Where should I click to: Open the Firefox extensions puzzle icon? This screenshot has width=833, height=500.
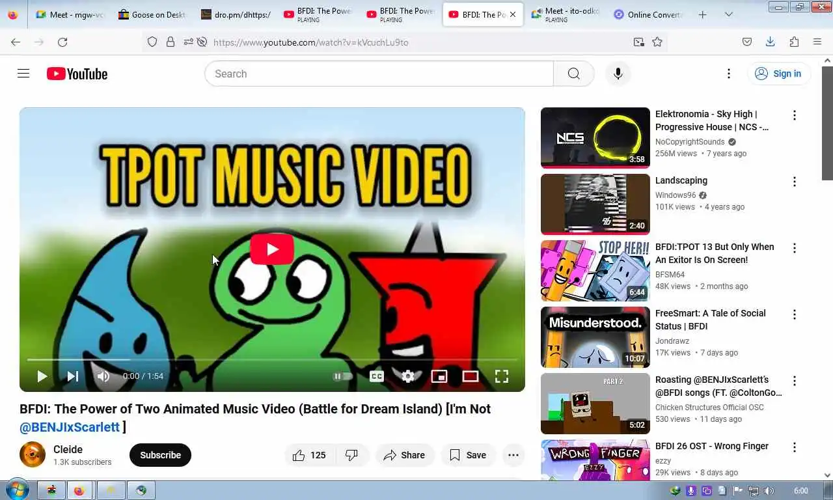pos(794,42)
